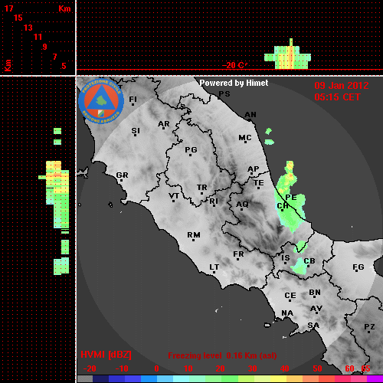Image resolution: width=383 pixels, height=383 pixels.
Task: Click the TR city label
Action: (x=202, y=188)
